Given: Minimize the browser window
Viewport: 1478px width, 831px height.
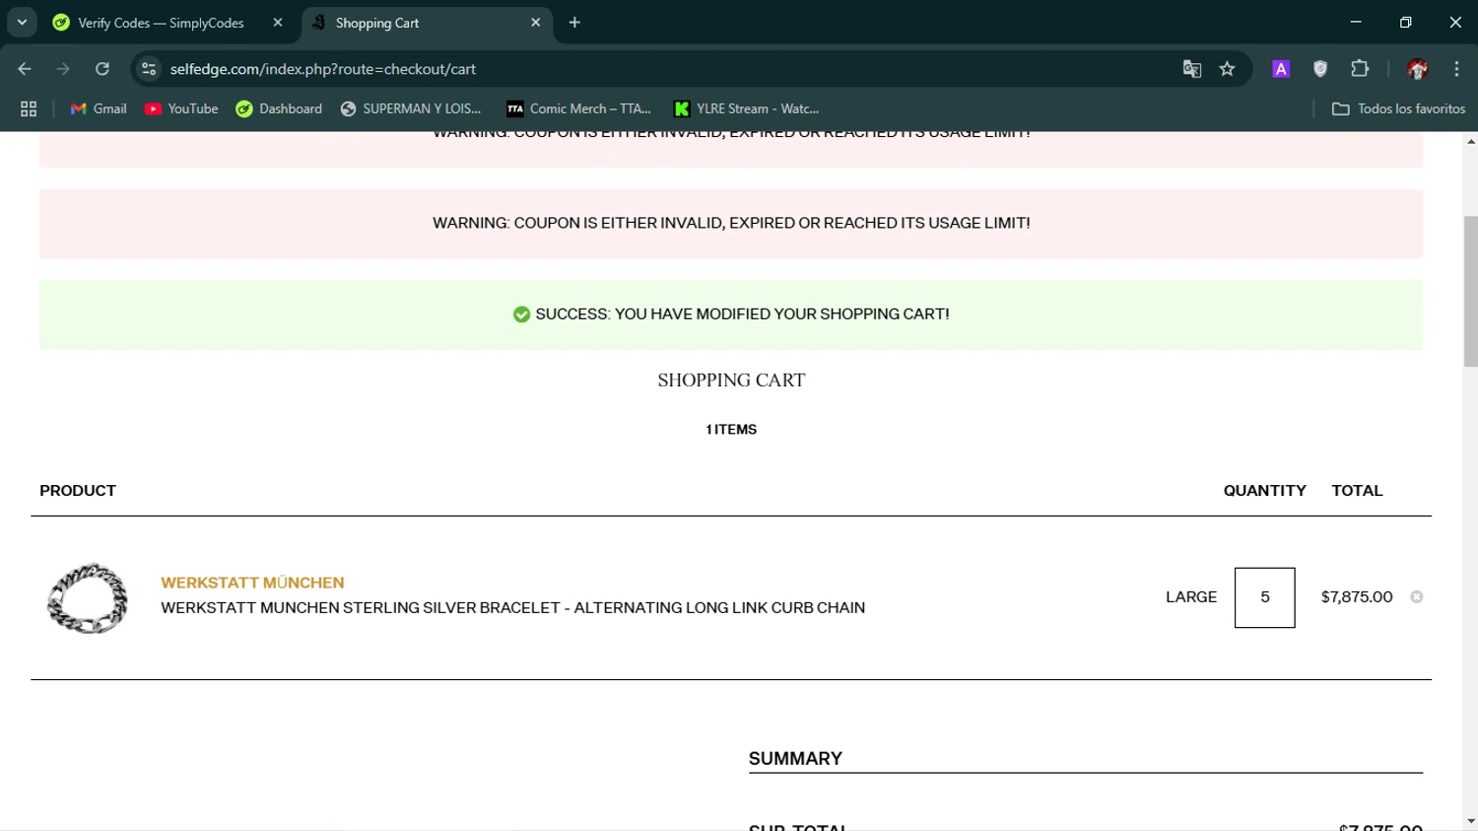Looking at the screenshot, I should point(1356,22).
